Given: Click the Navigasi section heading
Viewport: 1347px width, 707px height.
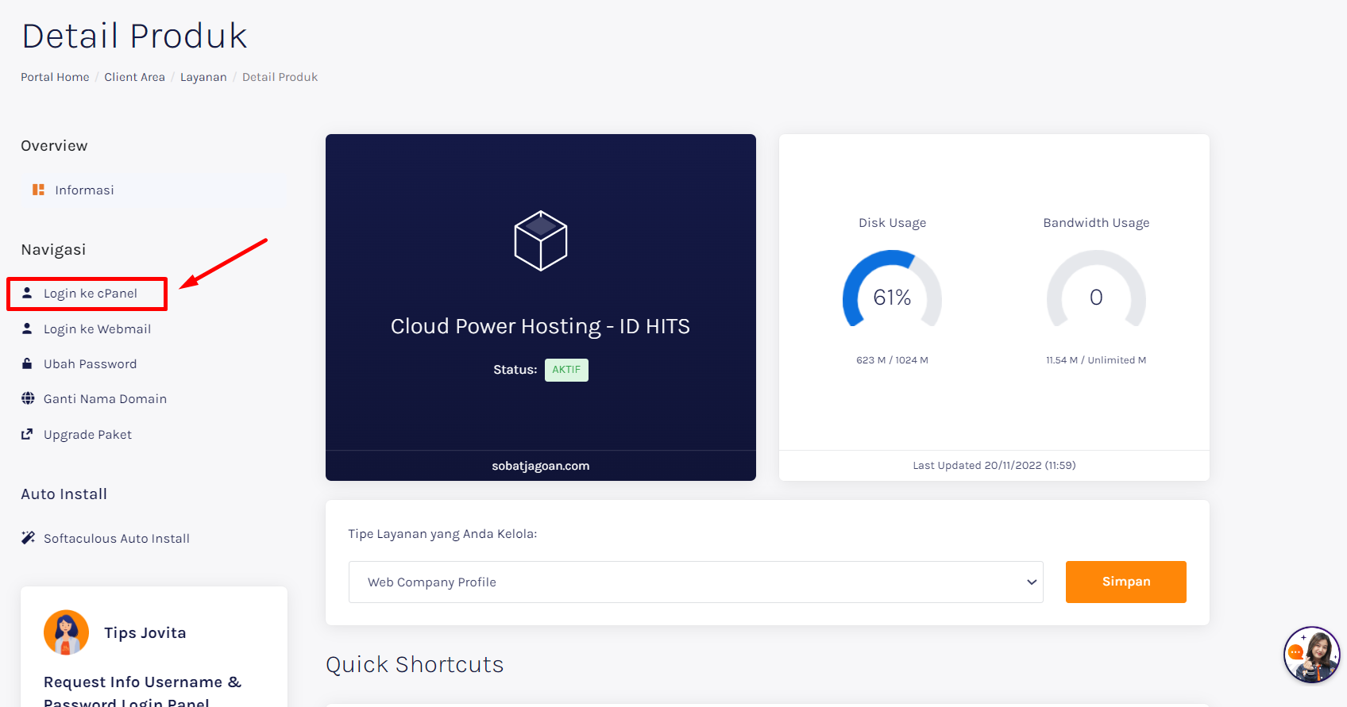Looking at the screenshot, I should pos(53,250).
